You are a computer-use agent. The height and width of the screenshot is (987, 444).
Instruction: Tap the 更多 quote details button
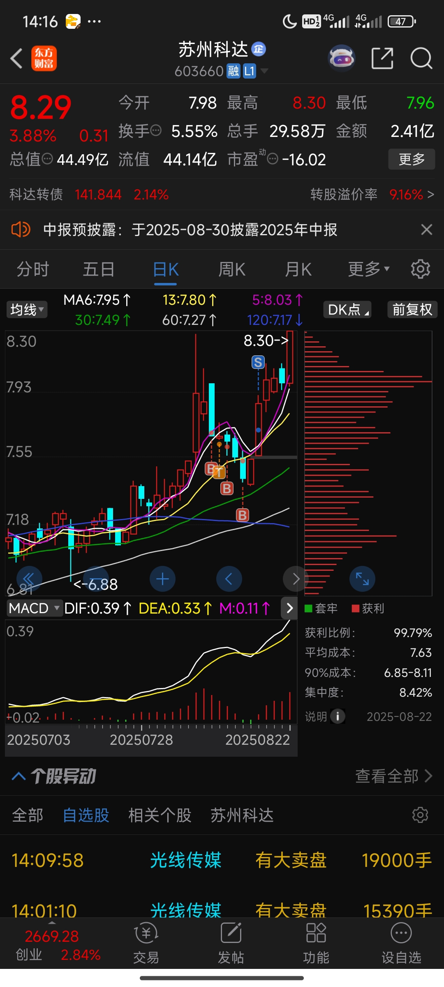tap(412, 159)
